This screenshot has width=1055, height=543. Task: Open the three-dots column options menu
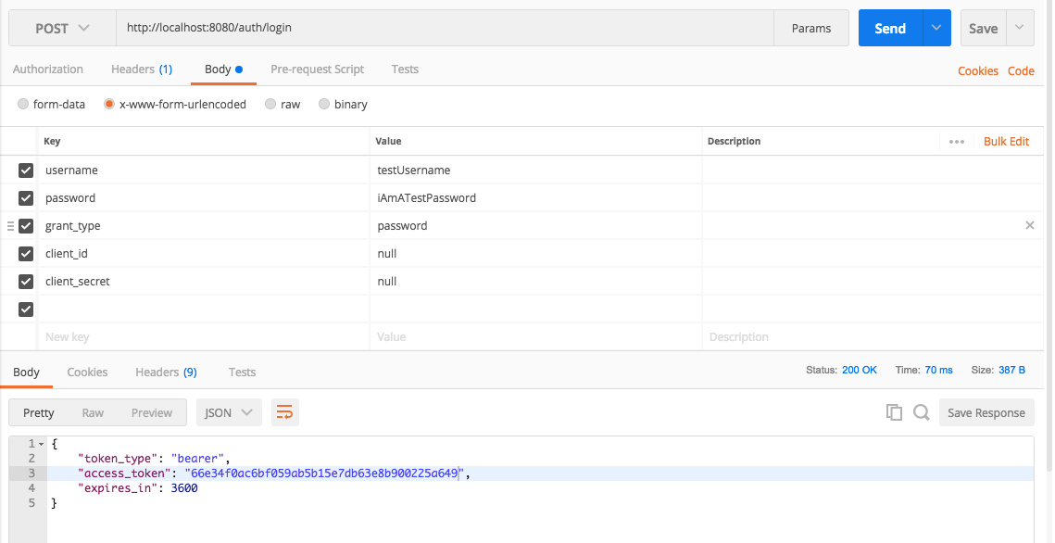[x=957, y=141]
